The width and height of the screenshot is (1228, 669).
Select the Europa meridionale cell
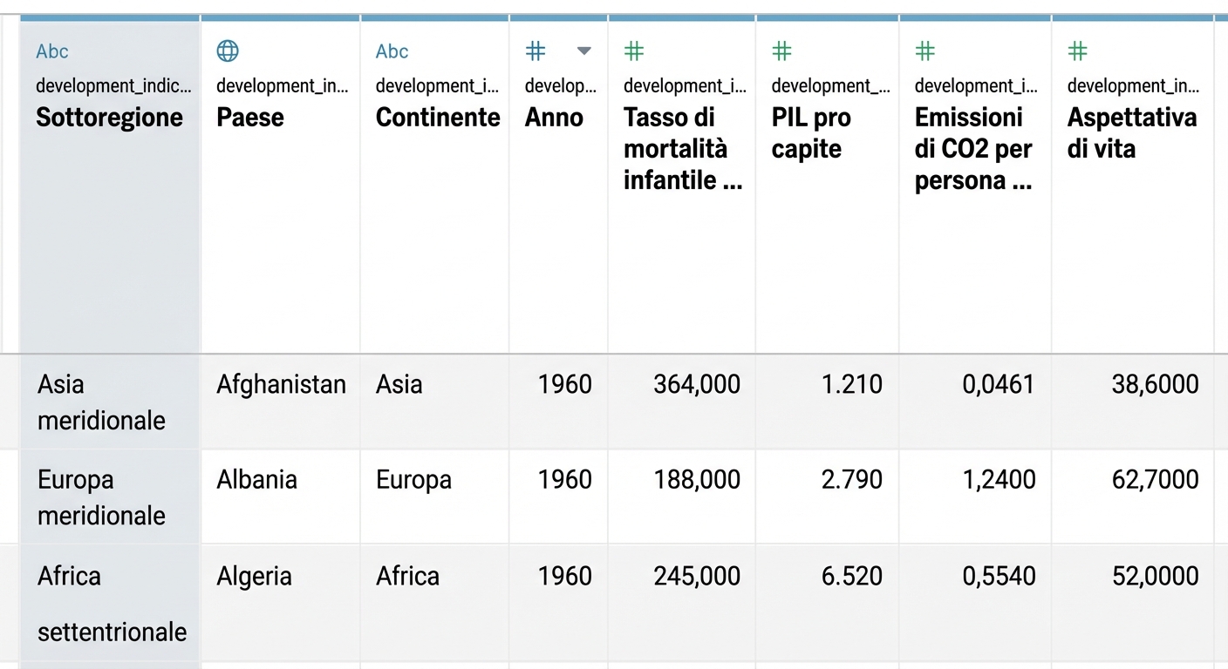tap(101, 497)
